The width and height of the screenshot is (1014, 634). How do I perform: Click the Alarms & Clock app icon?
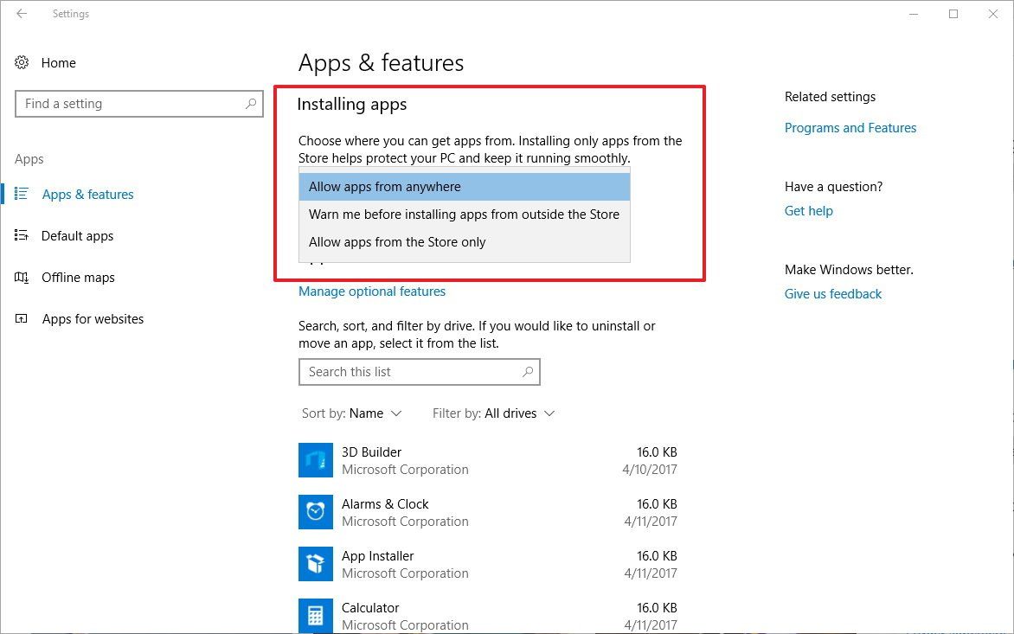316,512
